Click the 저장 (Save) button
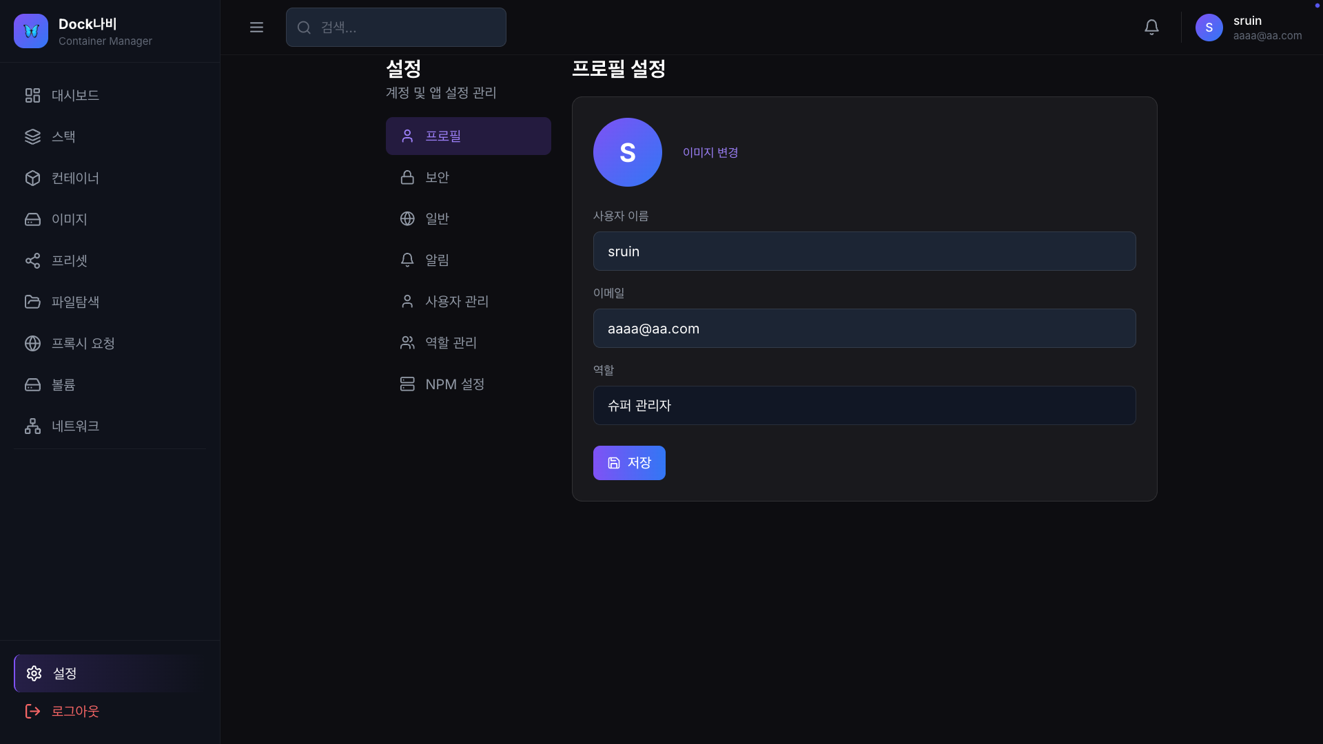The image size is (1323, 744). (x=629, y=462)
